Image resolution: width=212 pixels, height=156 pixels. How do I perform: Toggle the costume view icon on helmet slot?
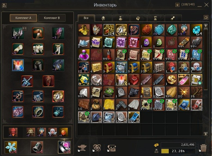click(25, 28)
